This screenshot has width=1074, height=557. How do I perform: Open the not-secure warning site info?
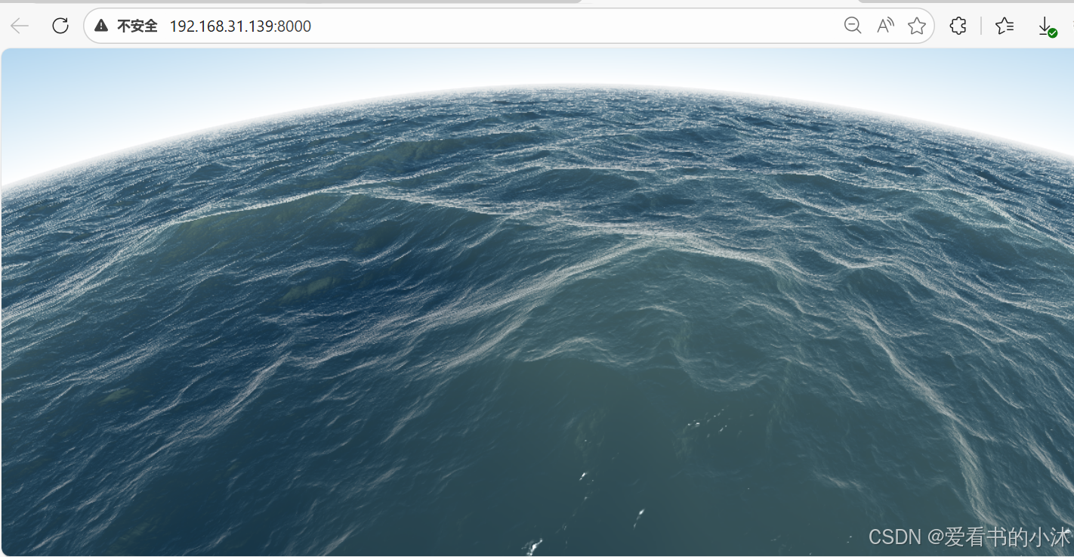tap(101, 26)
